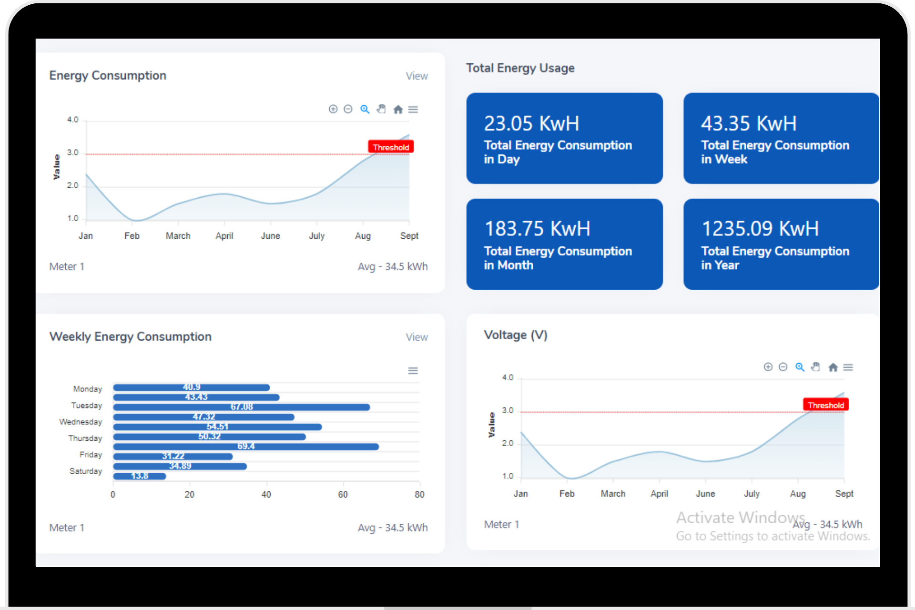Screen dimensions: 915x610
Task: Select the 43.35 KwH weekly consumption card
Action: (x=781, y=138)
